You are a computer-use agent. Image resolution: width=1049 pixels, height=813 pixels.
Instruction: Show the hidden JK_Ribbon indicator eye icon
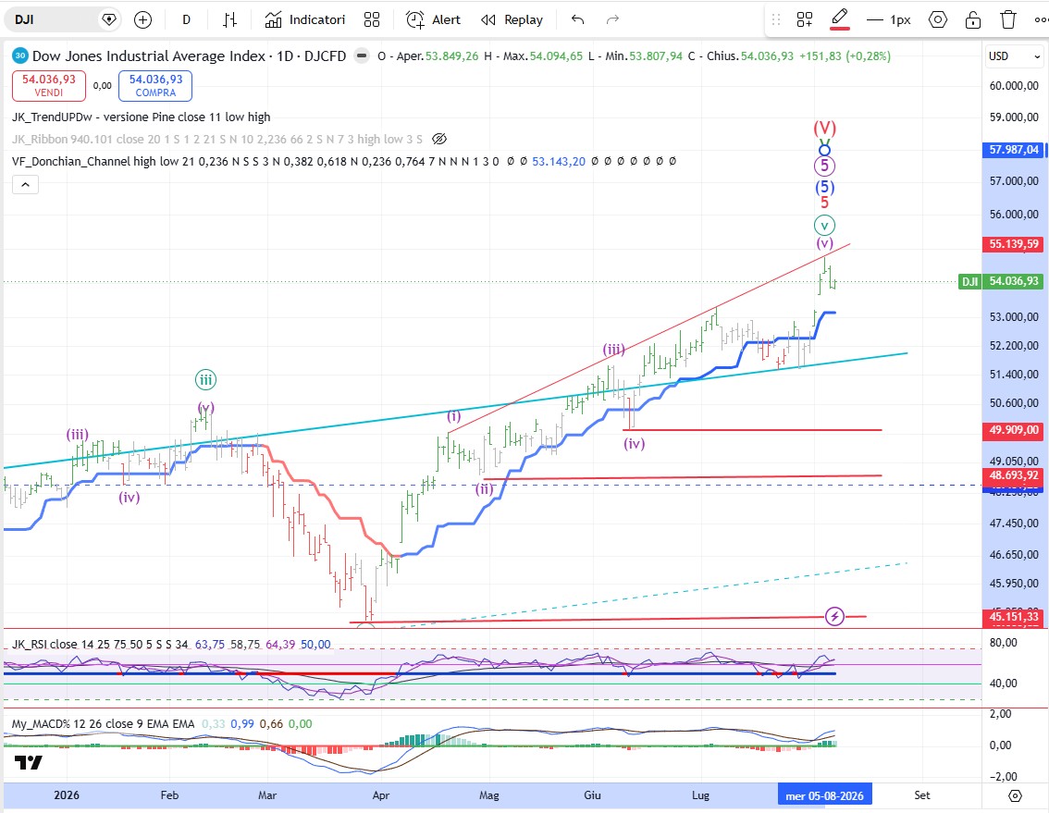click(438, 139)
